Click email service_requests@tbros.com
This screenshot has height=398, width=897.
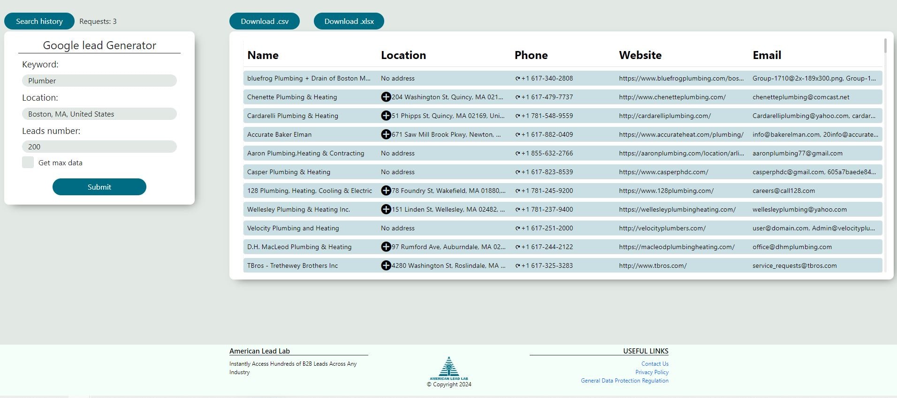794,265
